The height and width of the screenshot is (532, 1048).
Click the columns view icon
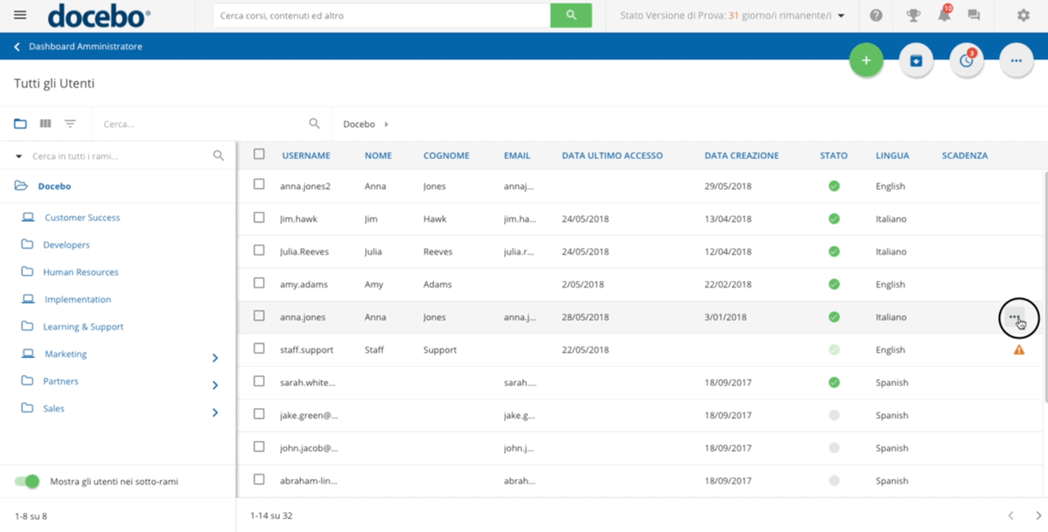46,124
